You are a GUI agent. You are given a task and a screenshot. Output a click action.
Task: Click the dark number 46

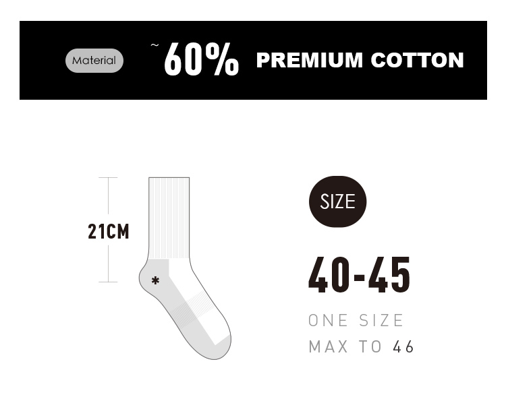click(403, 347)
